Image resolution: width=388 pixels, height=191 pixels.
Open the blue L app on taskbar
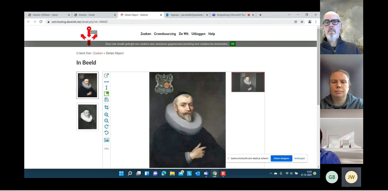(189, 174)
